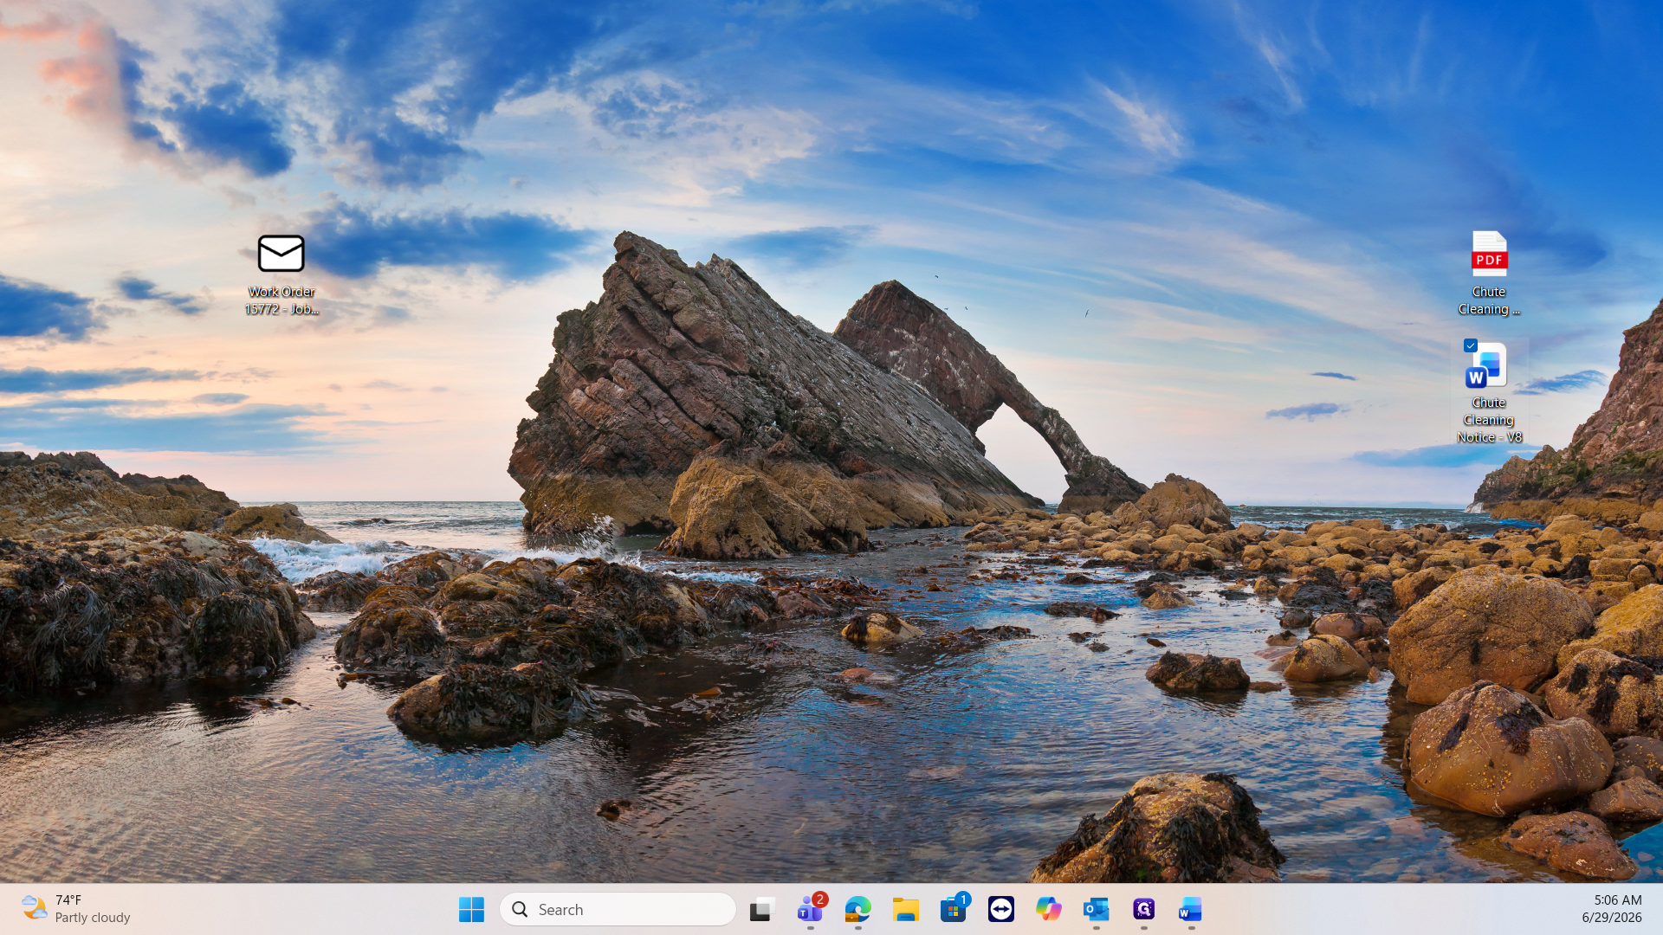Uncheck the selection checkbox on Chute Cleaning Notice
The image size is (1663, 935).
click(1470, 345)
